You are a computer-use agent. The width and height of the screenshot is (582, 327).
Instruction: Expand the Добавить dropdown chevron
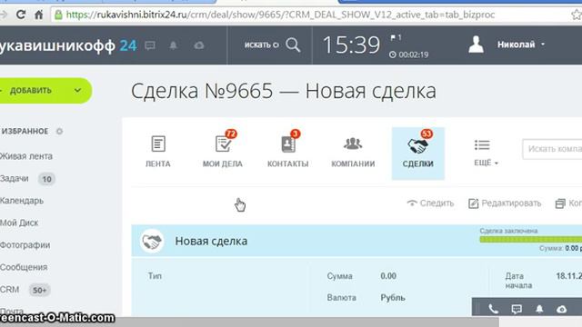pos(77,90)
